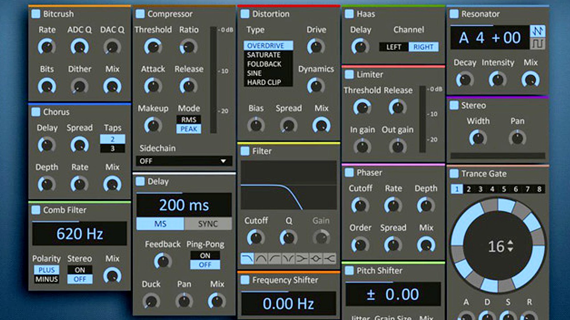Turn Ping-Pong ON in the Delay module
Image resolution: width=570 pixels, height=320 pixels.
204,256
